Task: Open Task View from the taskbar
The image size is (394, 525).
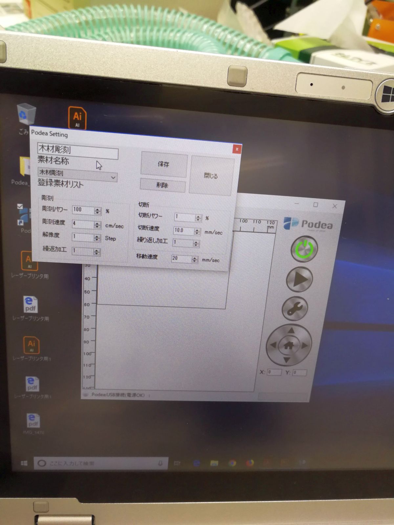Action: (177, 463)
